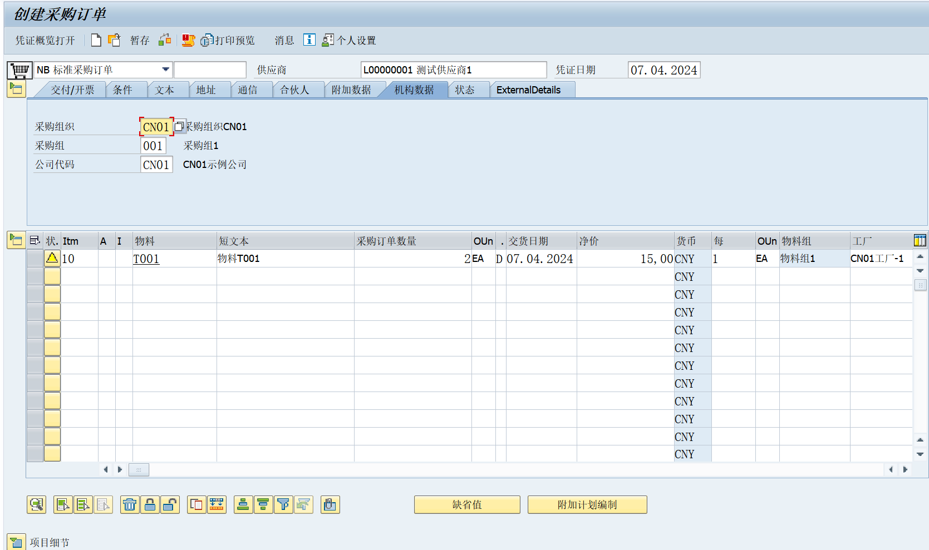The height and width of the screenshot is (550, 929).
Task: Switch to the 状态 tab
Action: pyautogui.click(x=465, y=90)
